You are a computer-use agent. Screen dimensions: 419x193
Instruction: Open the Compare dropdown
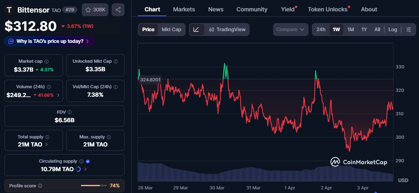click(x=290, y=30)
